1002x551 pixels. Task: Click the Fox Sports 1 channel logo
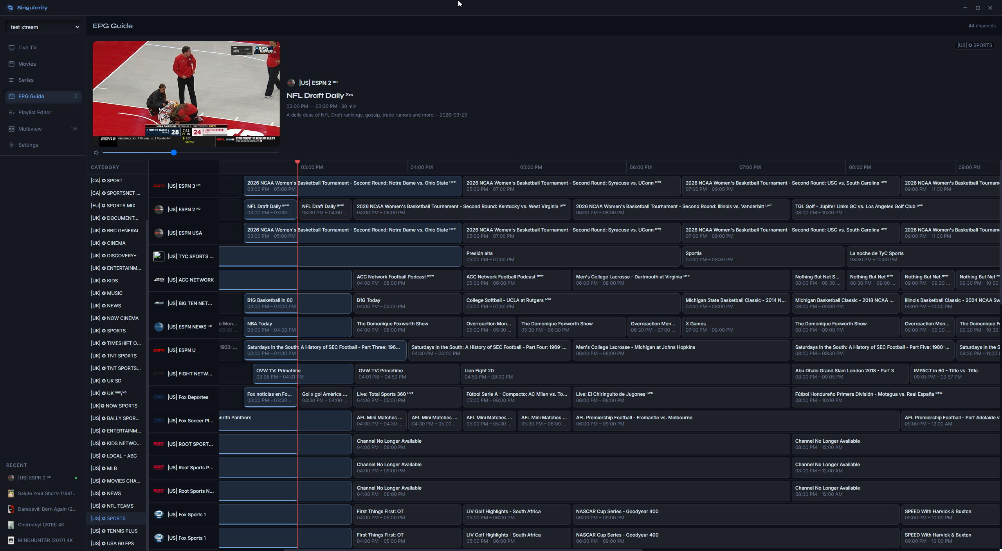click(x=159, y=514)
